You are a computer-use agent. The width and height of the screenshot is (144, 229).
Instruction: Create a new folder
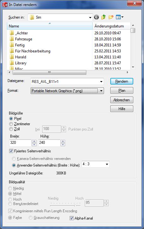(x=111, y=17)
